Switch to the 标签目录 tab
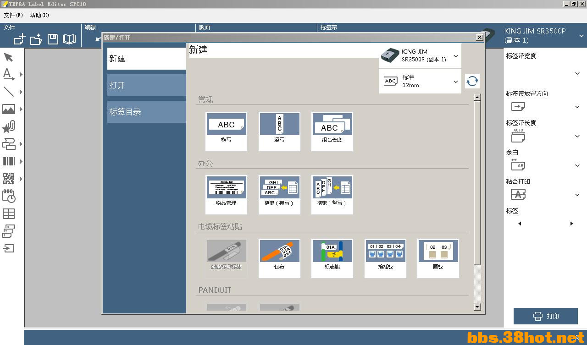Screen dimensions: 587x345 pos(147,112)
